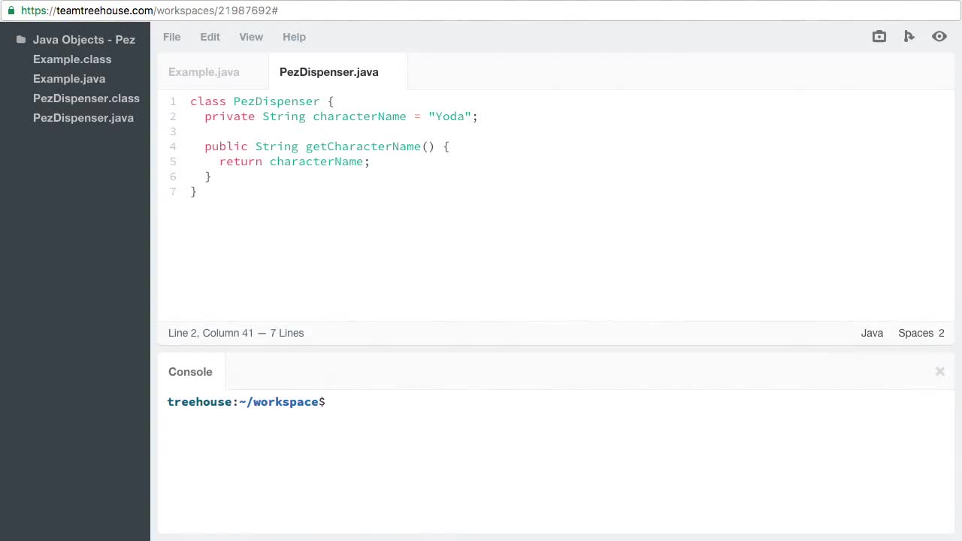Dismiss the Console panel

(939, 371)
